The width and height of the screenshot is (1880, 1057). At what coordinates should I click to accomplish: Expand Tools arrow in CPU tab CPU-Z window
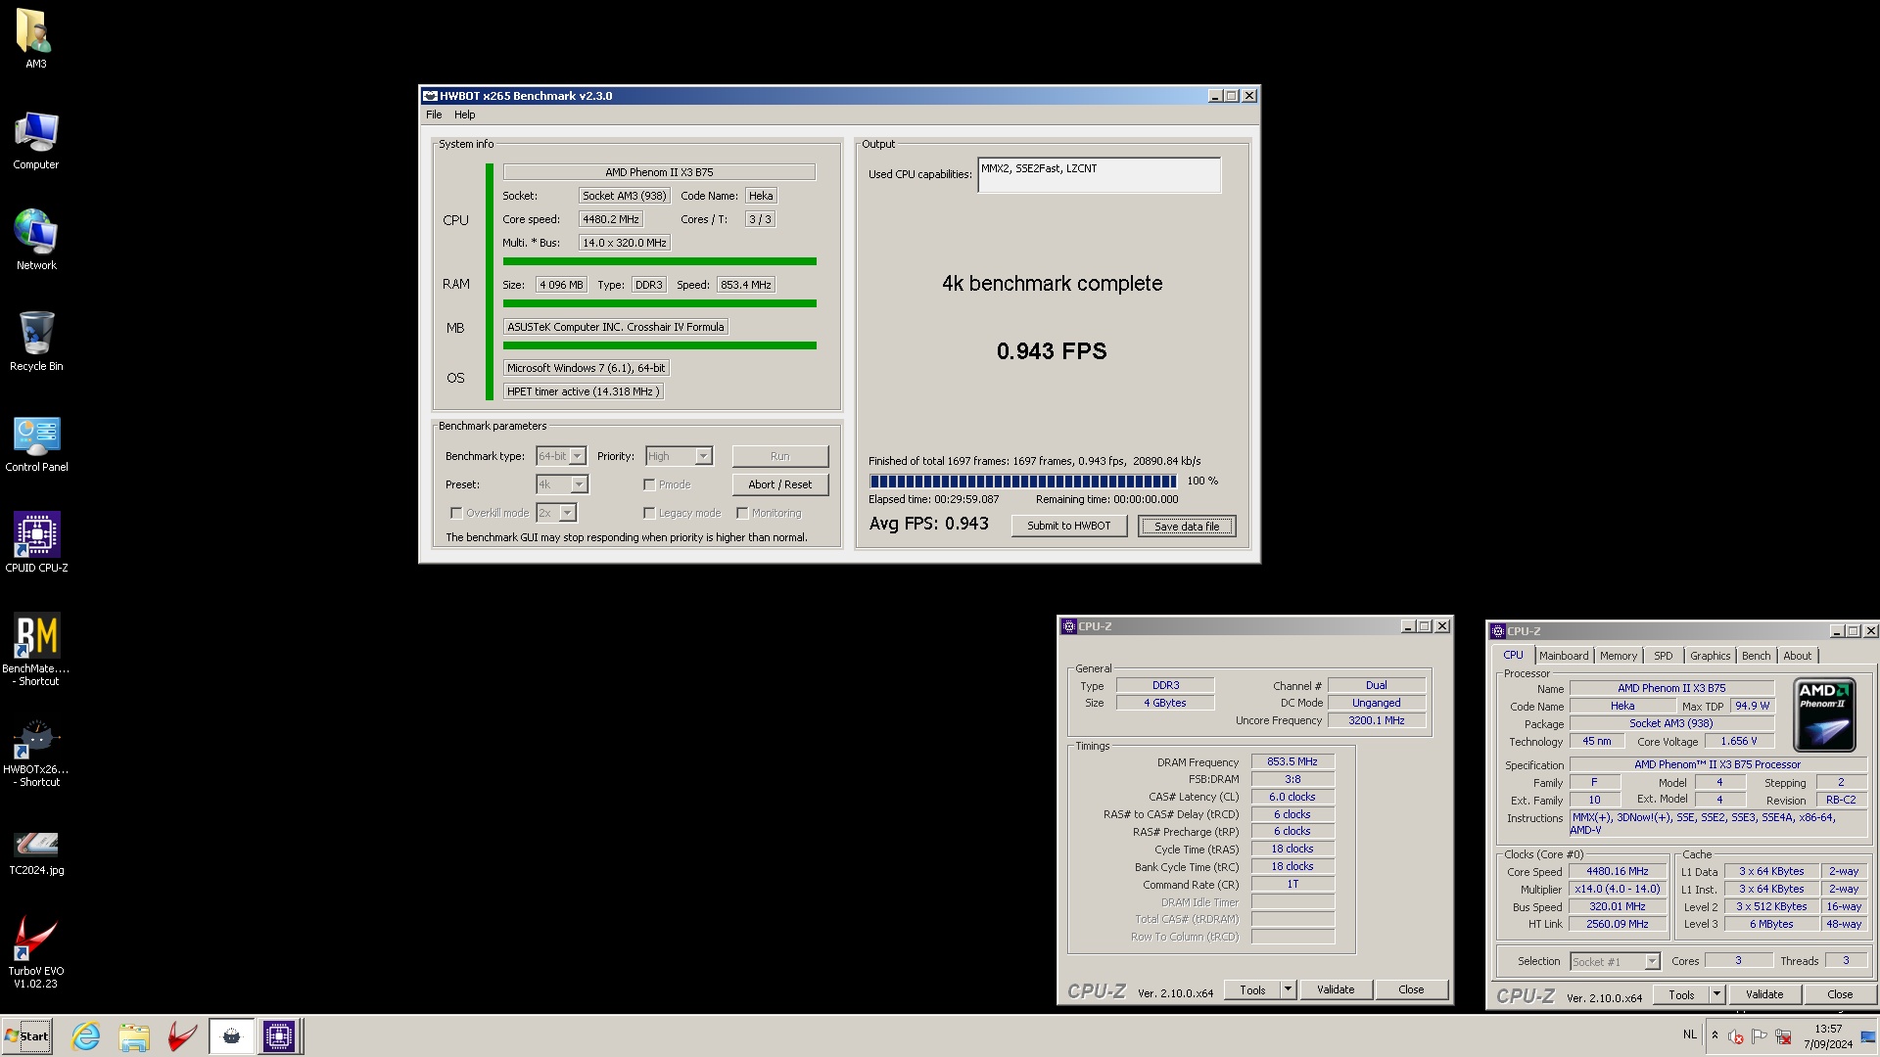coord(1716,994)
